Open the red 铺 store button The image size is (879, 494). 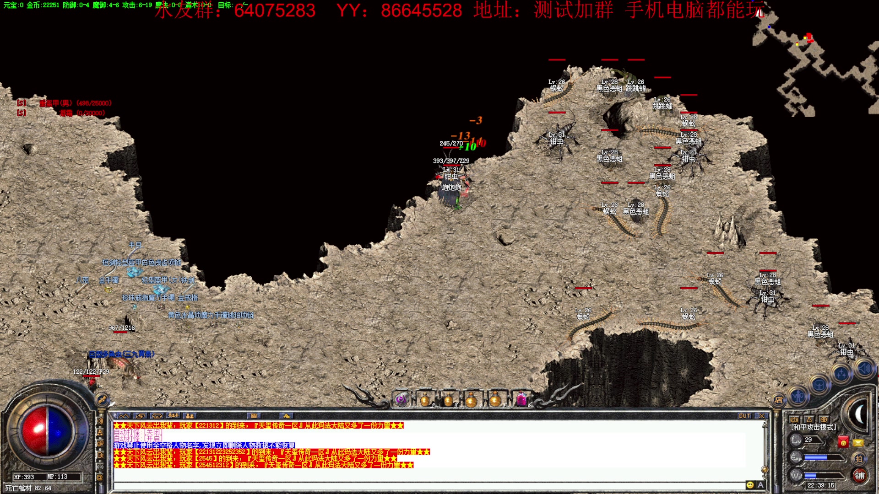(x=860, y=476)
